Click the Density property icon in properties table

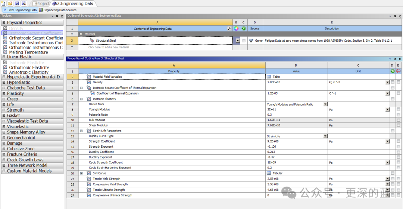(x=89, y=82)
